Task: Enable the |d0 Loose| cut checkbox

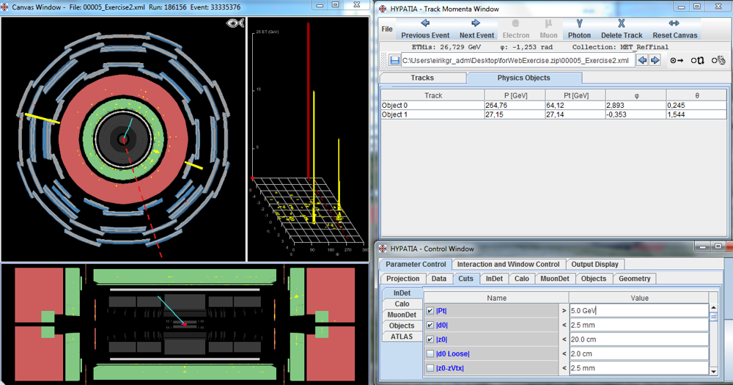Action: tap(430, 353)
